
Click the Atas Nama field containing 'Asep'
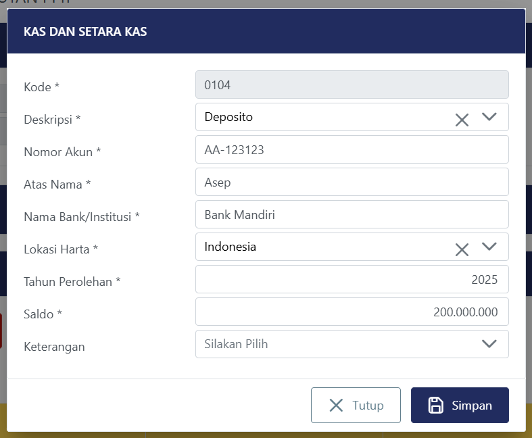(352, 182)
